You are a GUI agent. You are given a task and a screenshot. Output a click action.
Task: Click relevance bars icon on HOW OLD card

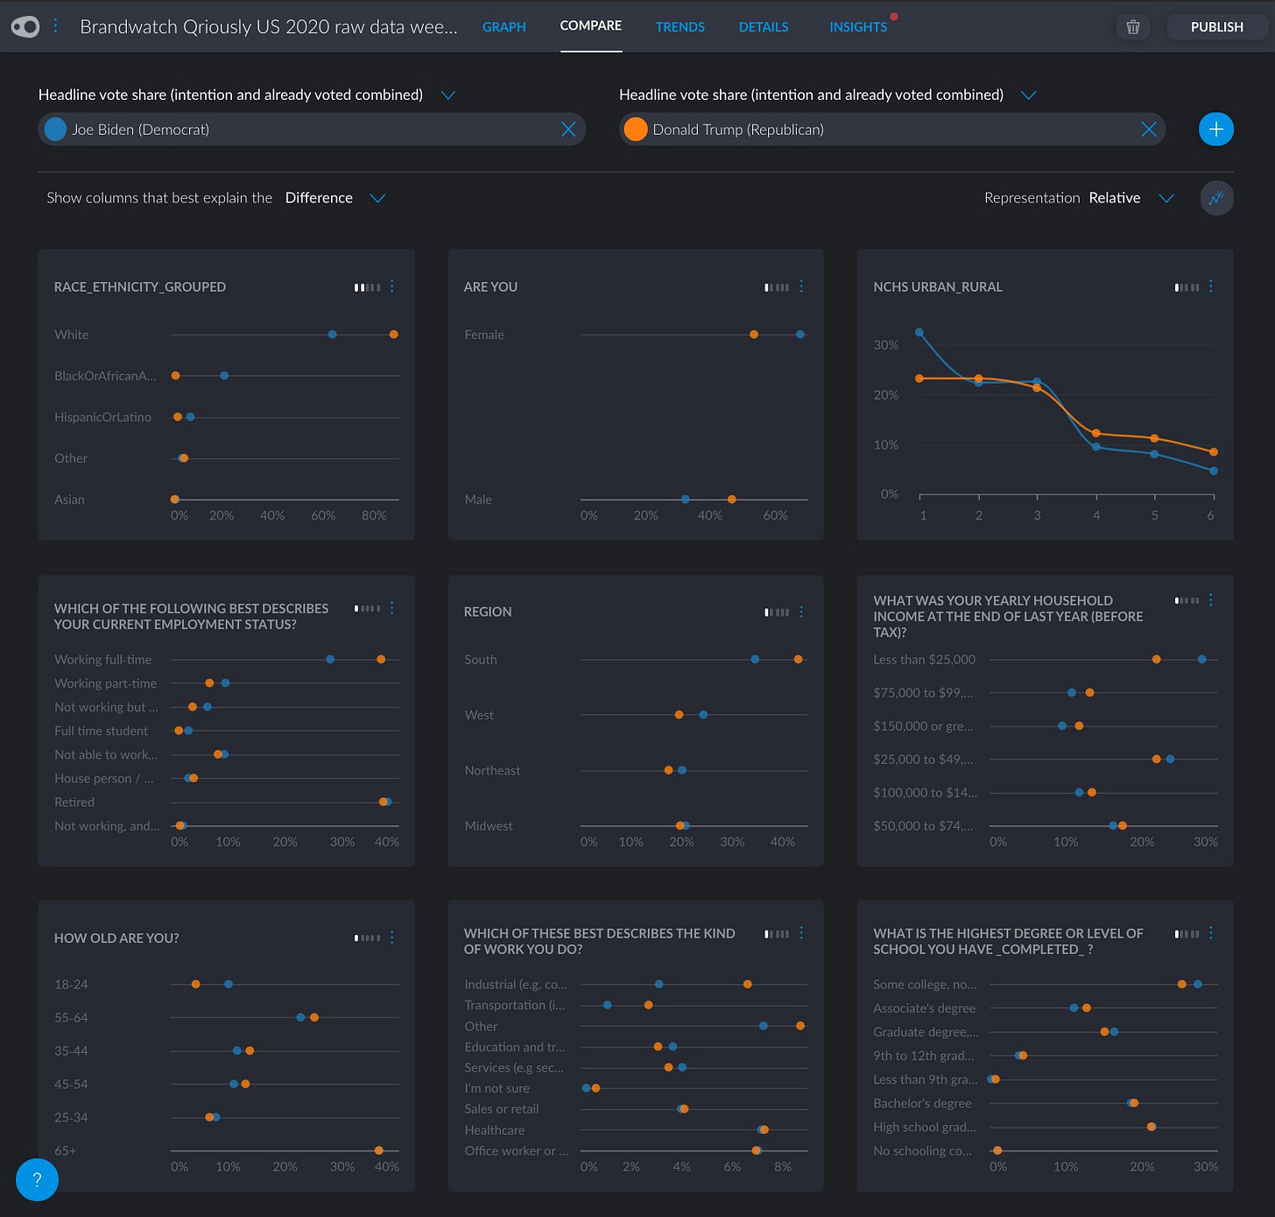[367, 938]
